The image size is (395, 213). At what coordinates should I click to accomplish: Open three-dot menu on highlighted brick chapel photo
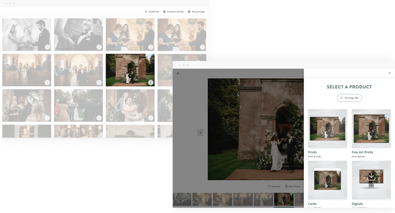pos(151,82)
